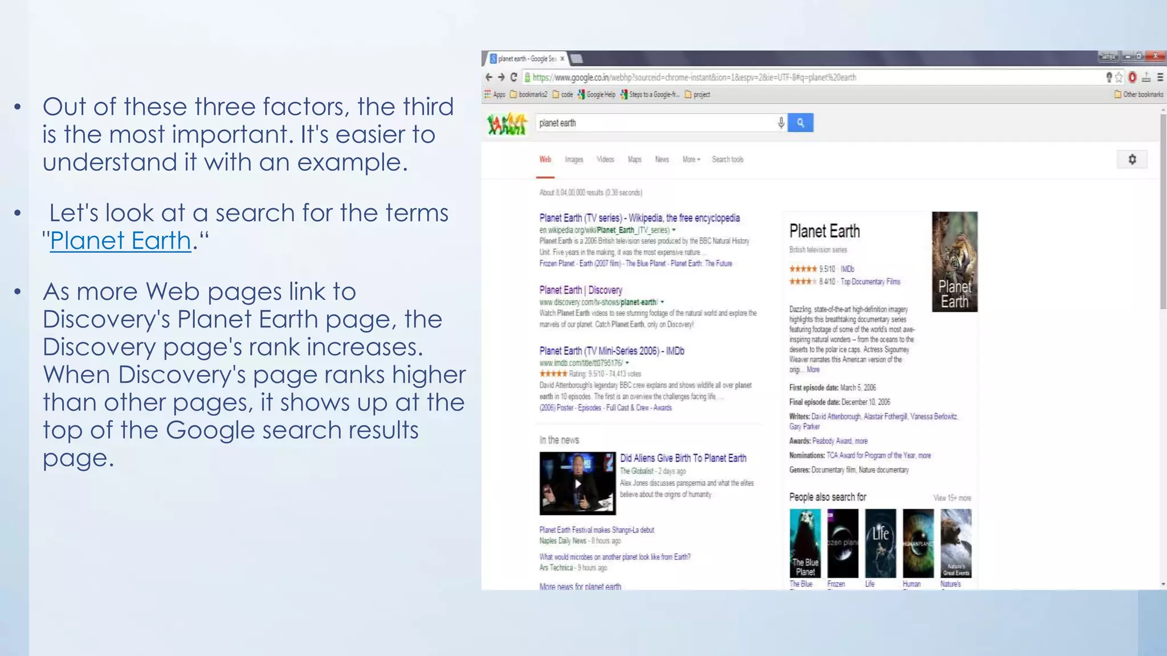Start voice search with the microphone icon

coord(781,123)
